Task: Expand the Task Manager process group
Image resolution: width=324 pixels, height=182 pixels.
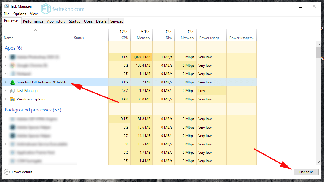Action: tap(5, 91)
